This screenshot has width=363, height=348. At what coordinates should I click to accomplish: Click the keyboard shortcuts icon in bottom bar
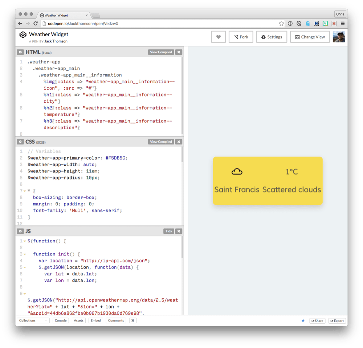tap(132, 320)
